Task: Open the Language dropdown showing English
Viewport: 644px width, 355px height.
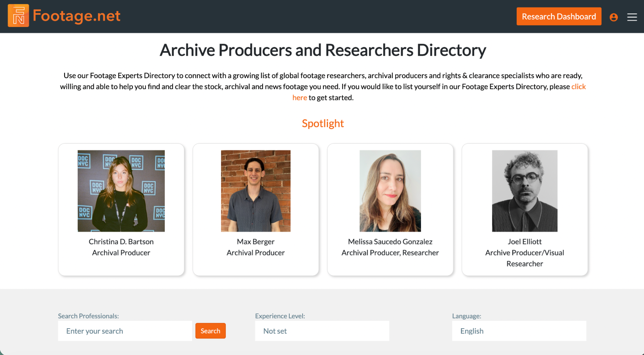Action: 519,331
